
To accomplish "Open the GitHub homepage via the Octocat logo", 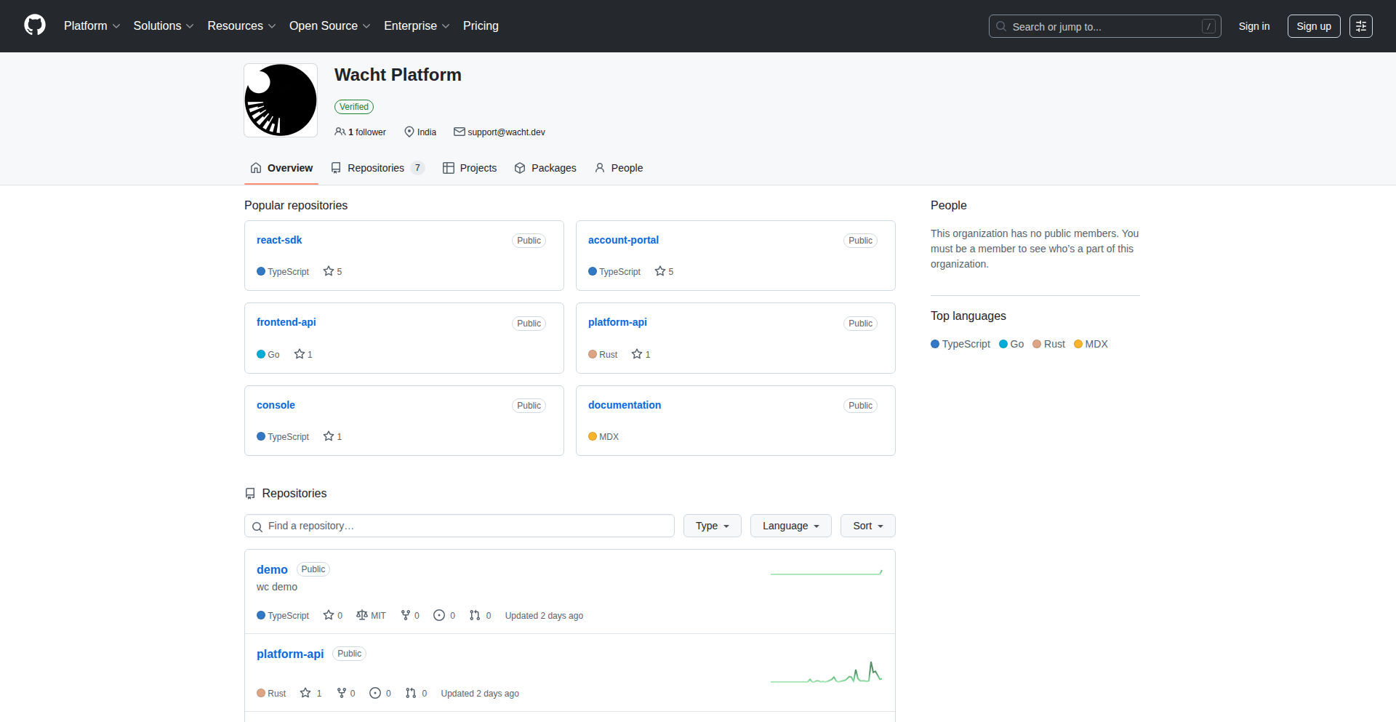I will [35, 25].
